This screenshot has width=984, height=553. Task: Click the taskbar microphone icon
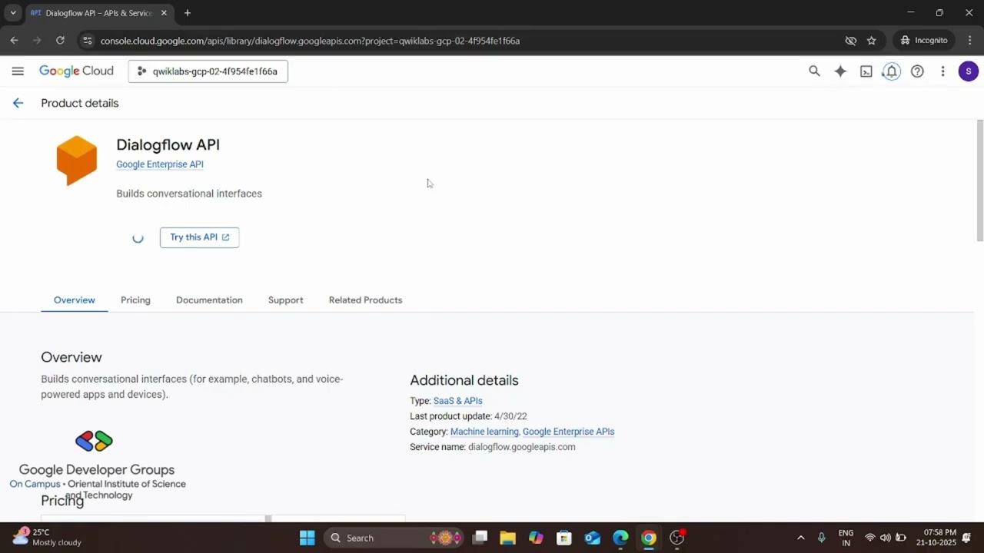coord(821,538)
